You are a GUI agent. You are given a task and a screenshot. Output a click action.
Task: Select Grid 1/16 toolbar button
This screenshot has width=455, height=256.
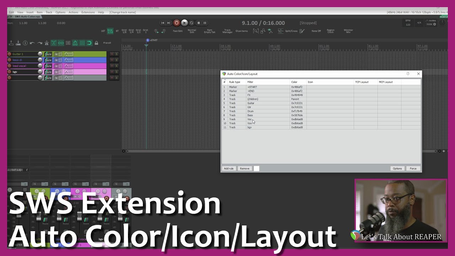(x=110, y=31)
